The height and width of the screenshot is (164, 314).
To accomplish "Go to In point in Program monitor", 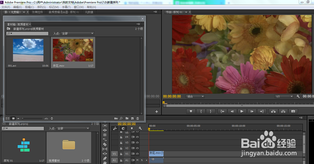I will [x=222, y=111].
